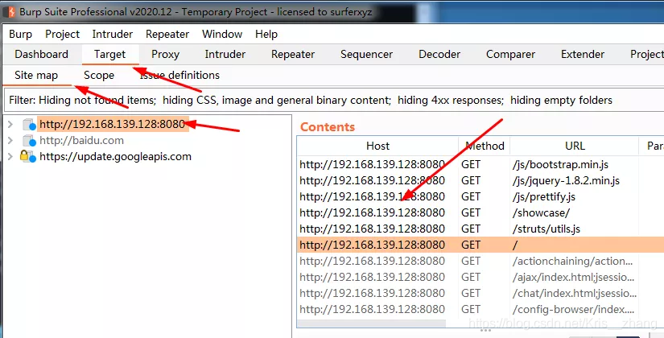Open the Decoder tab

[x=439, y=54]
